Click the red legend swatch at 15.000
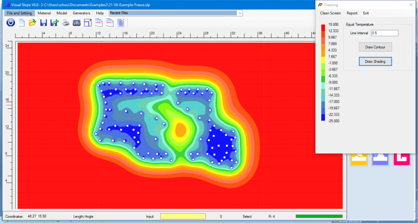The width and height of the screenshot is (418, 223). point(323,27)
